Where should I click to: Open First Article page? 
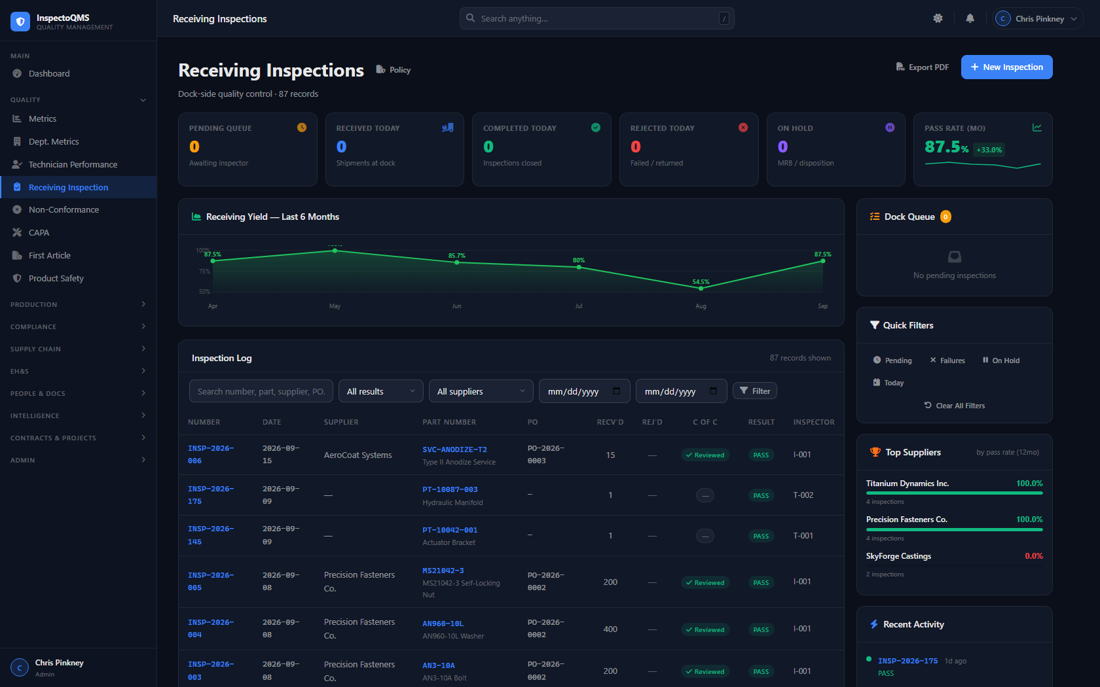click(x=79, y=255)
